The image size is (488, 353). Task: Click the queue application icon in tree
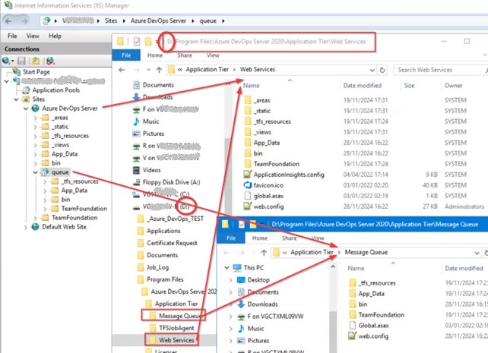[x=44, y=172]
